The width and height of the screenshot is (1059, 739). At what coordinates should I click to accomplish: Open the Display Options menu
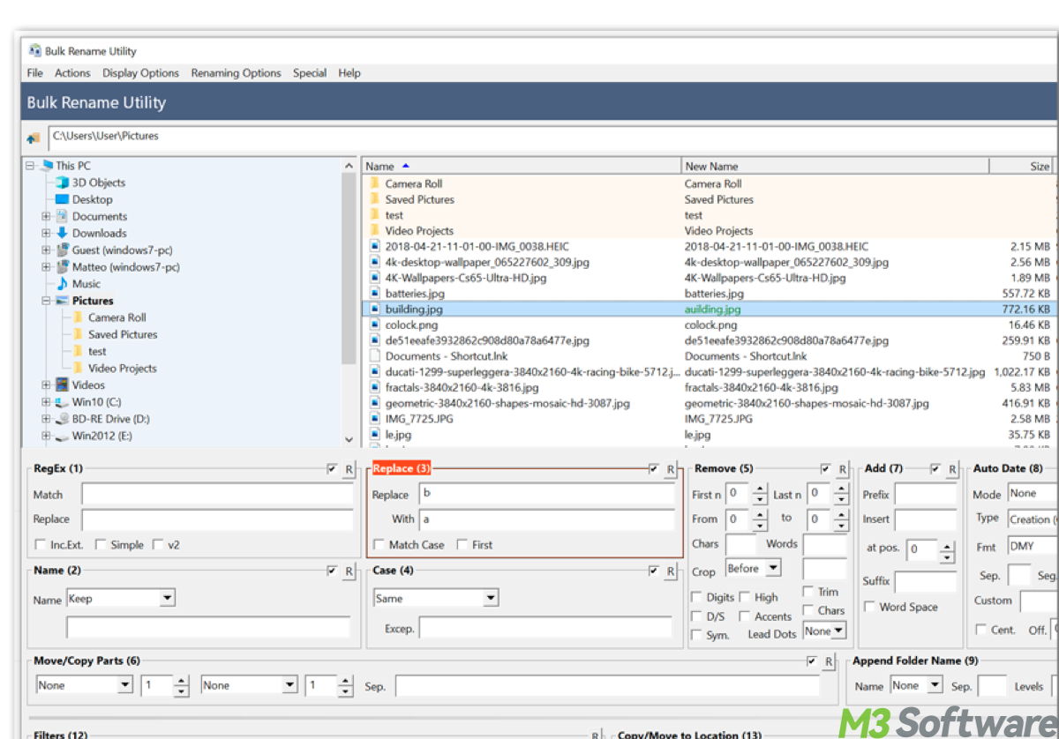(x=140, y=73)
